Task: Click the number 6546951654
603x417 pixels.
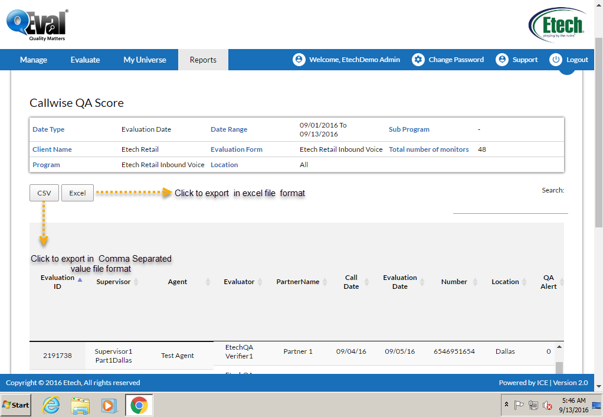Action: (x=454, y=351)
